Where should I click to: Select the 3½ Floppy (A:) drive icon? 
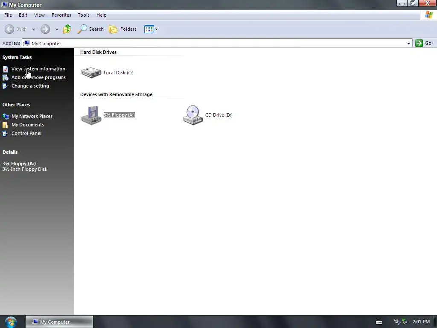(x=91, y=115)
